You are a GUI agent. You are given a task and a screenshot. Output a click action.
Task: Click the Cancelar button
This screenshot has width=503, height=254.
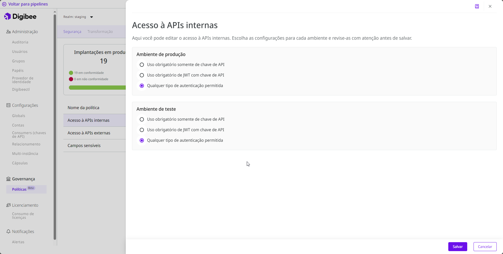coord(485,247)
